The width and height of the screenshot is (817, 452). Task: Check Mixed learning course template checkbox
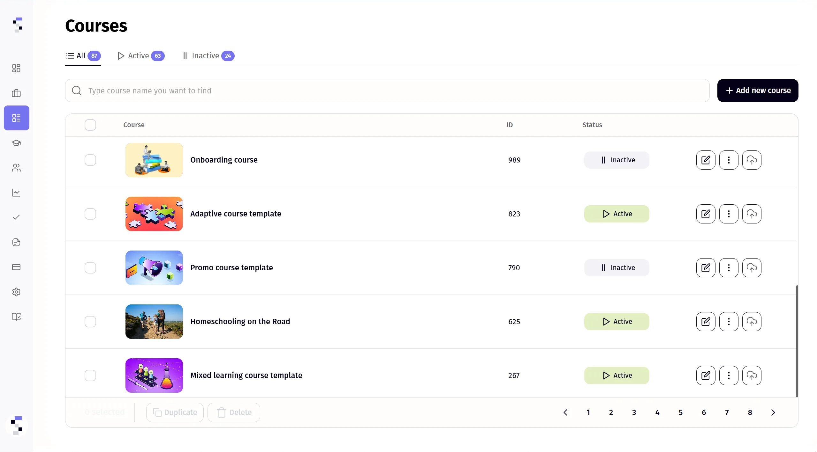pos(90,375)
